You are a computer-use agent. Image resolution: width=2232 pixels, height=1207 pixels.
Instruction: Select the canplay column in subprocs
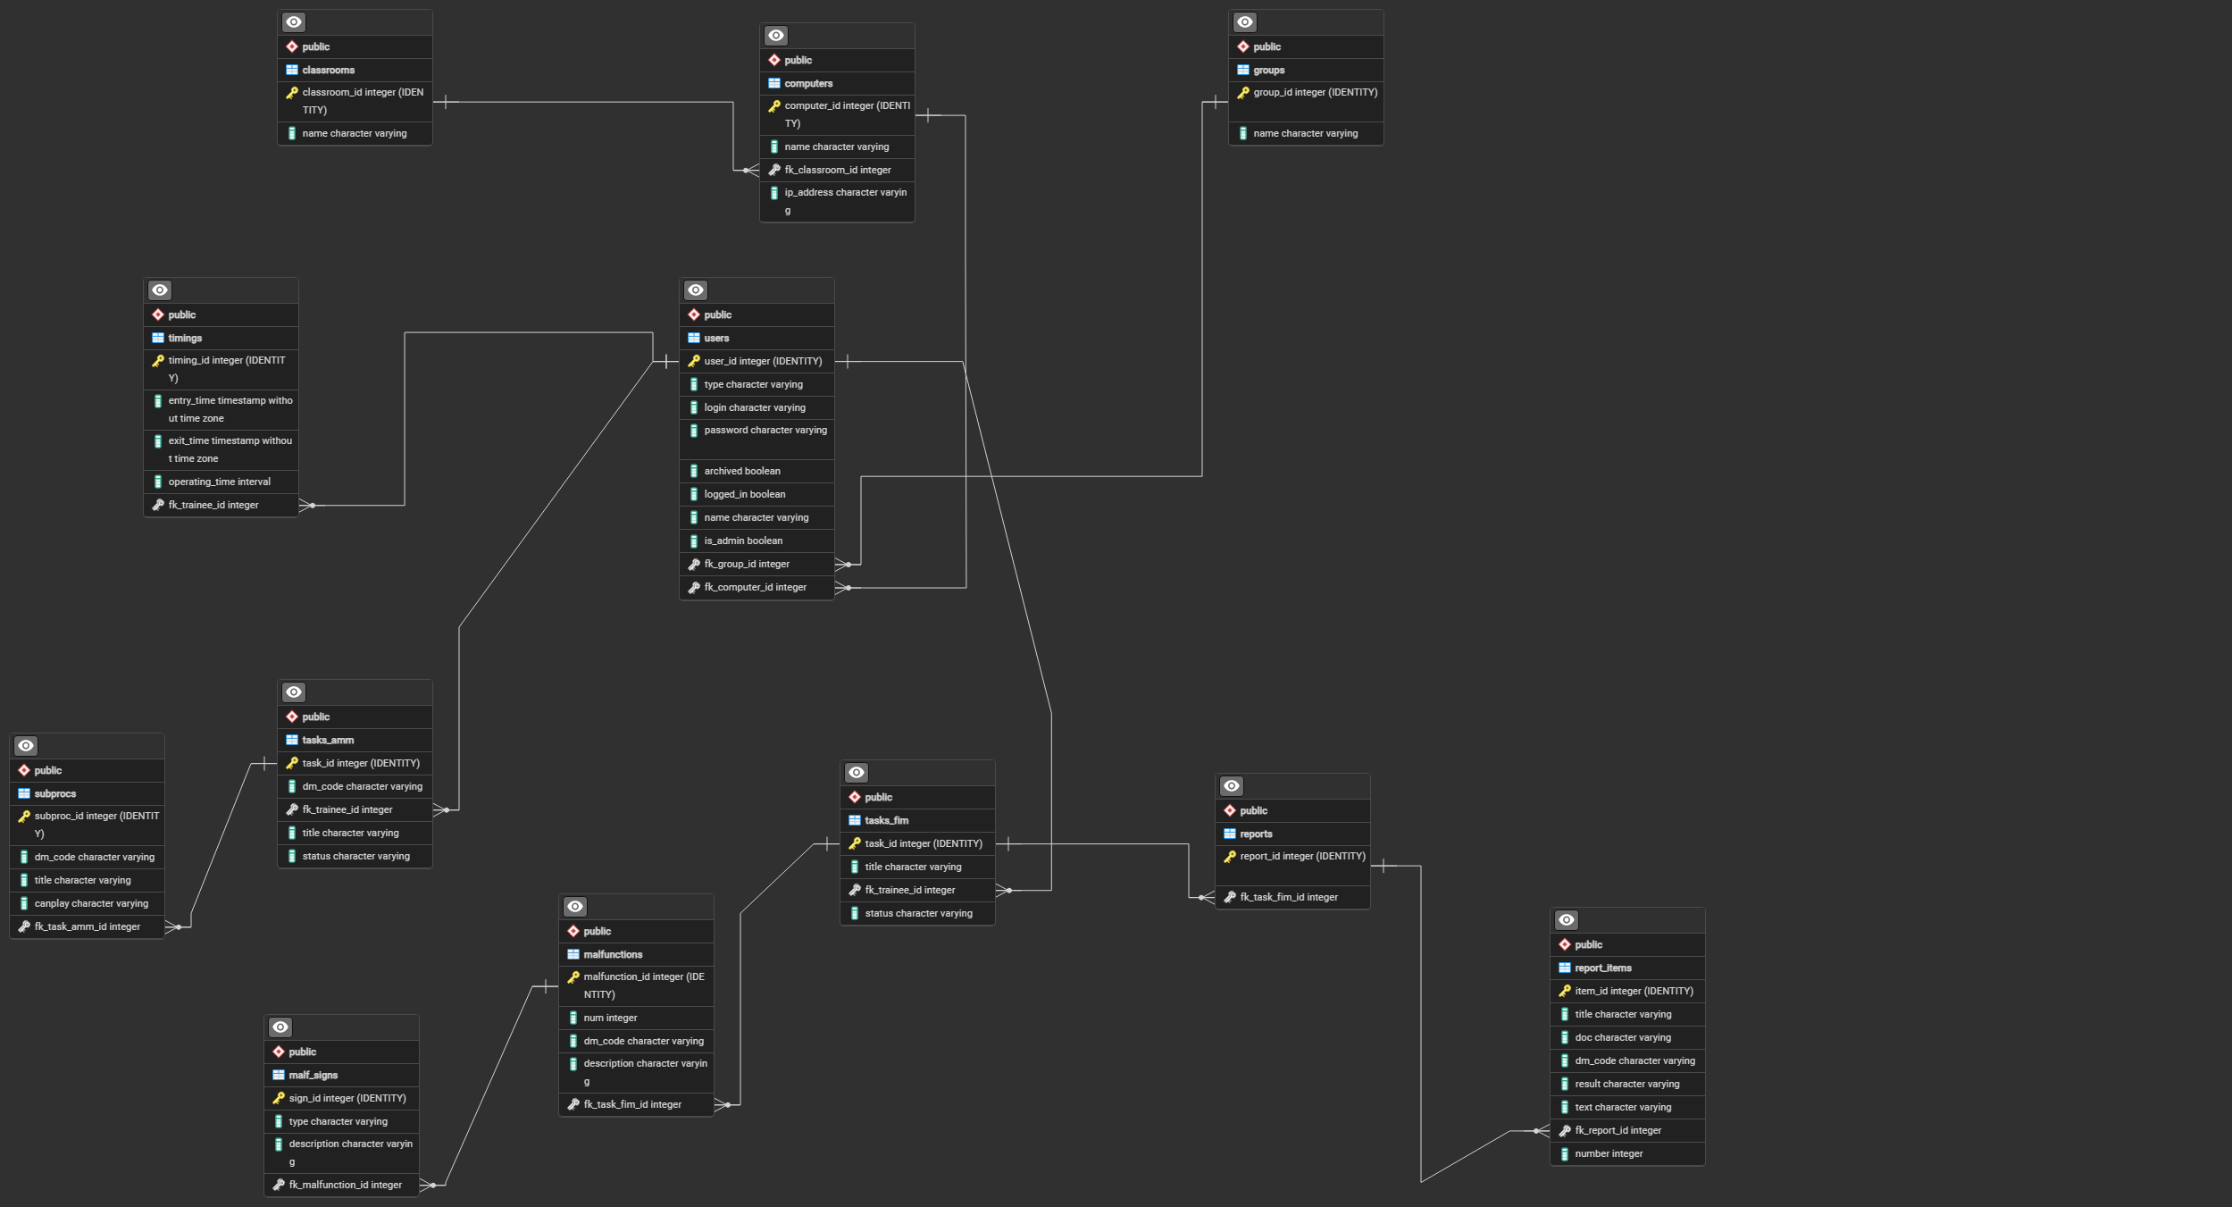pos(91,903)
